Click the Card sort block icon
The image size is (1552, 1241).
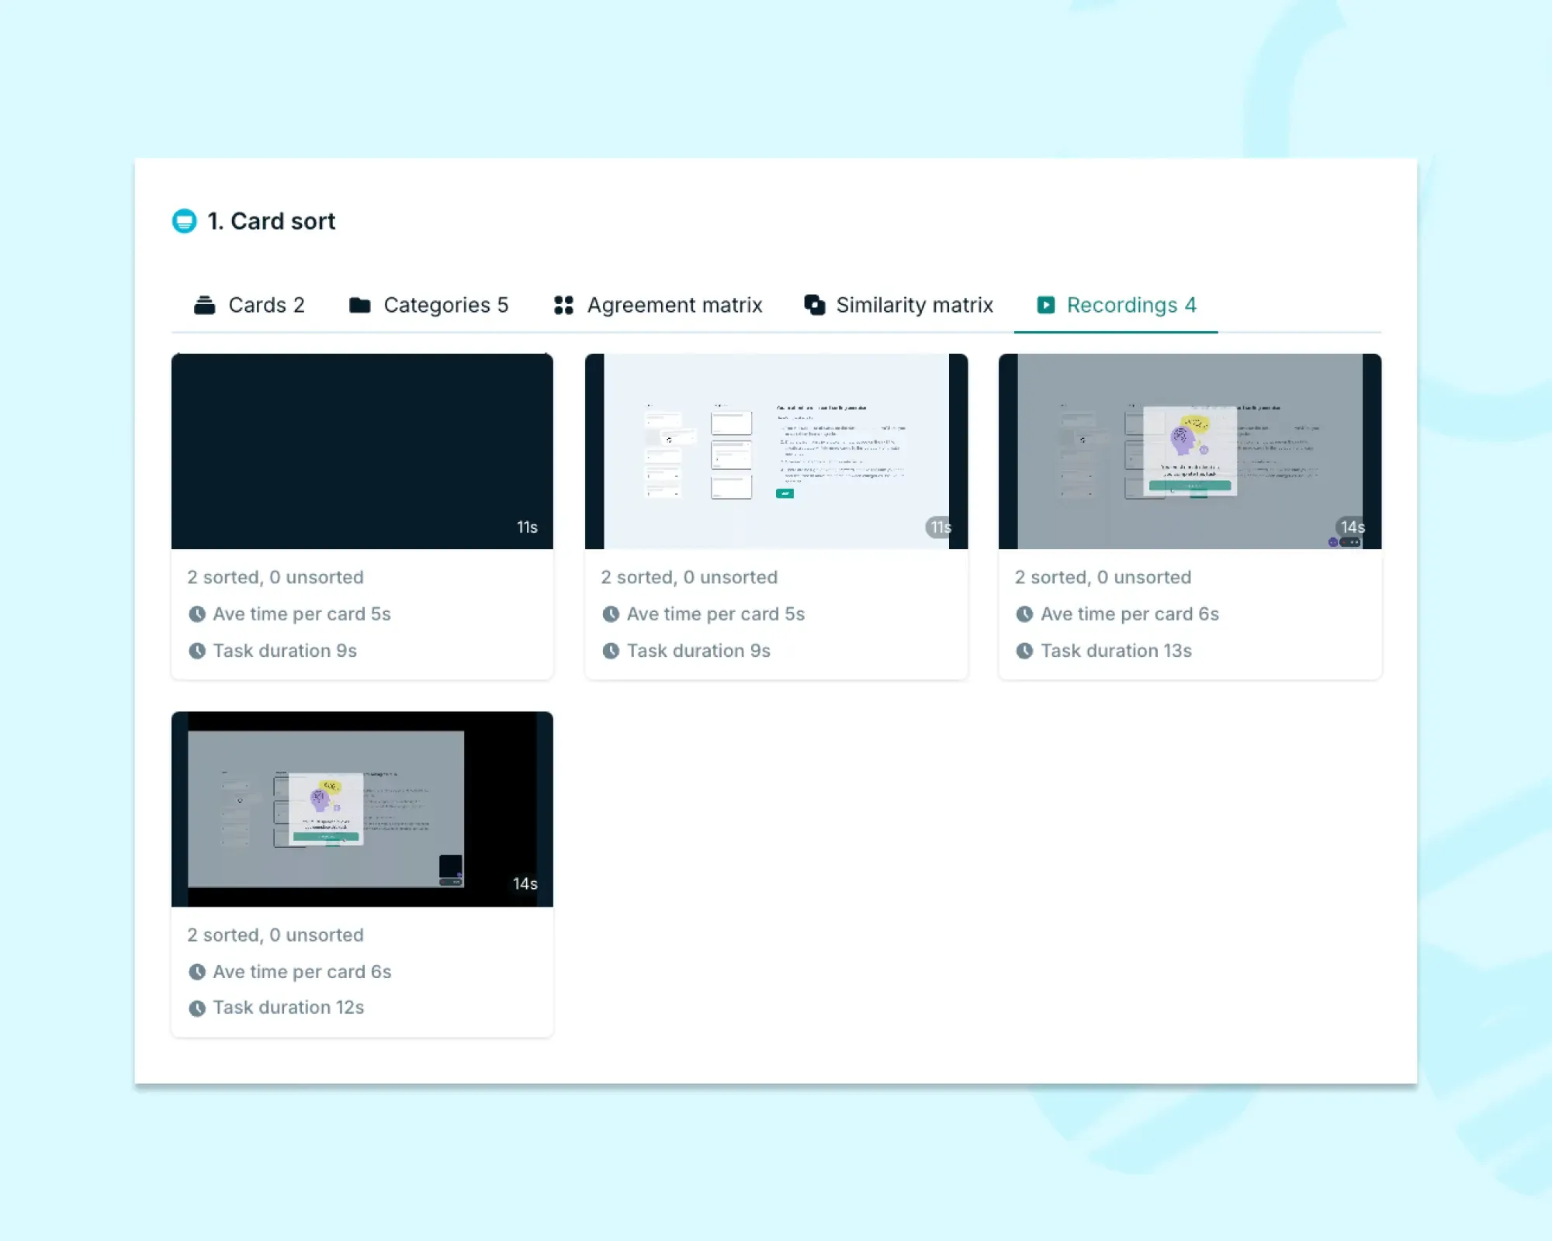click(x=184, y=221)
